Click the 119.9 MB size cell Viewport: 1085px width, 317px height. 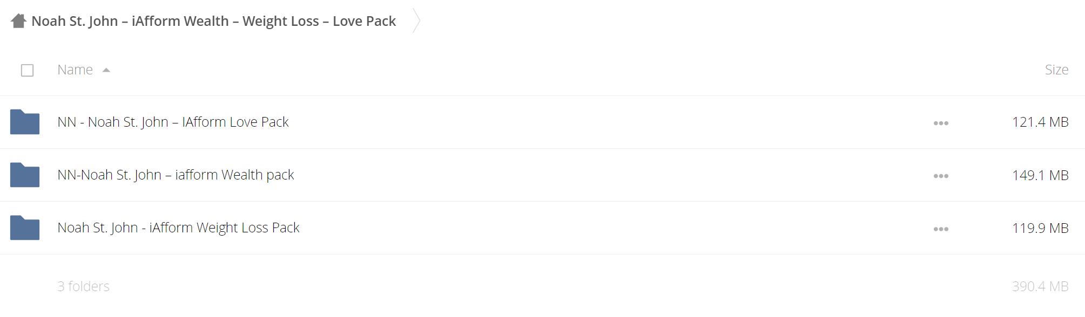(1040, 228)
